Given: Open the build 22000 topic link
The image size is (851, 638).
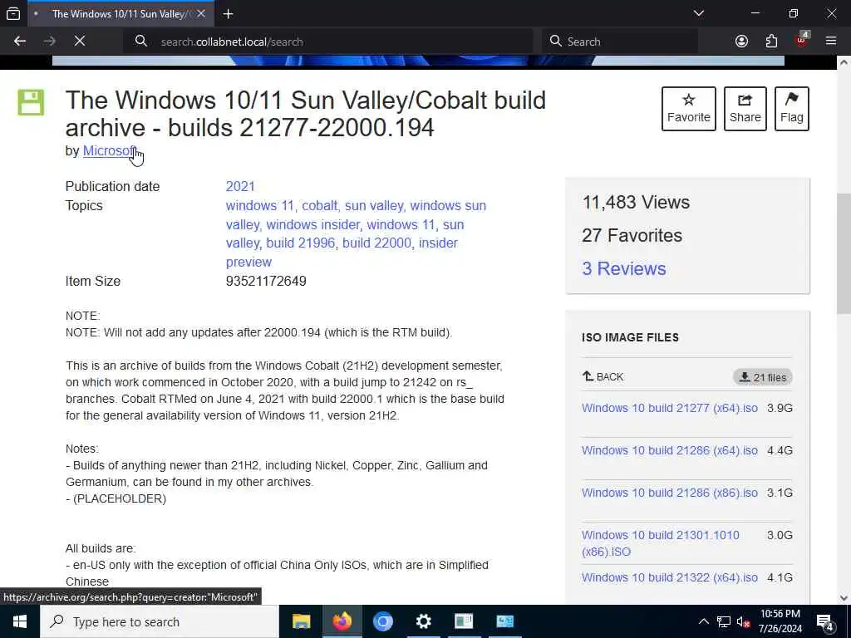Looking at the screenshot, I should [376, 243].
